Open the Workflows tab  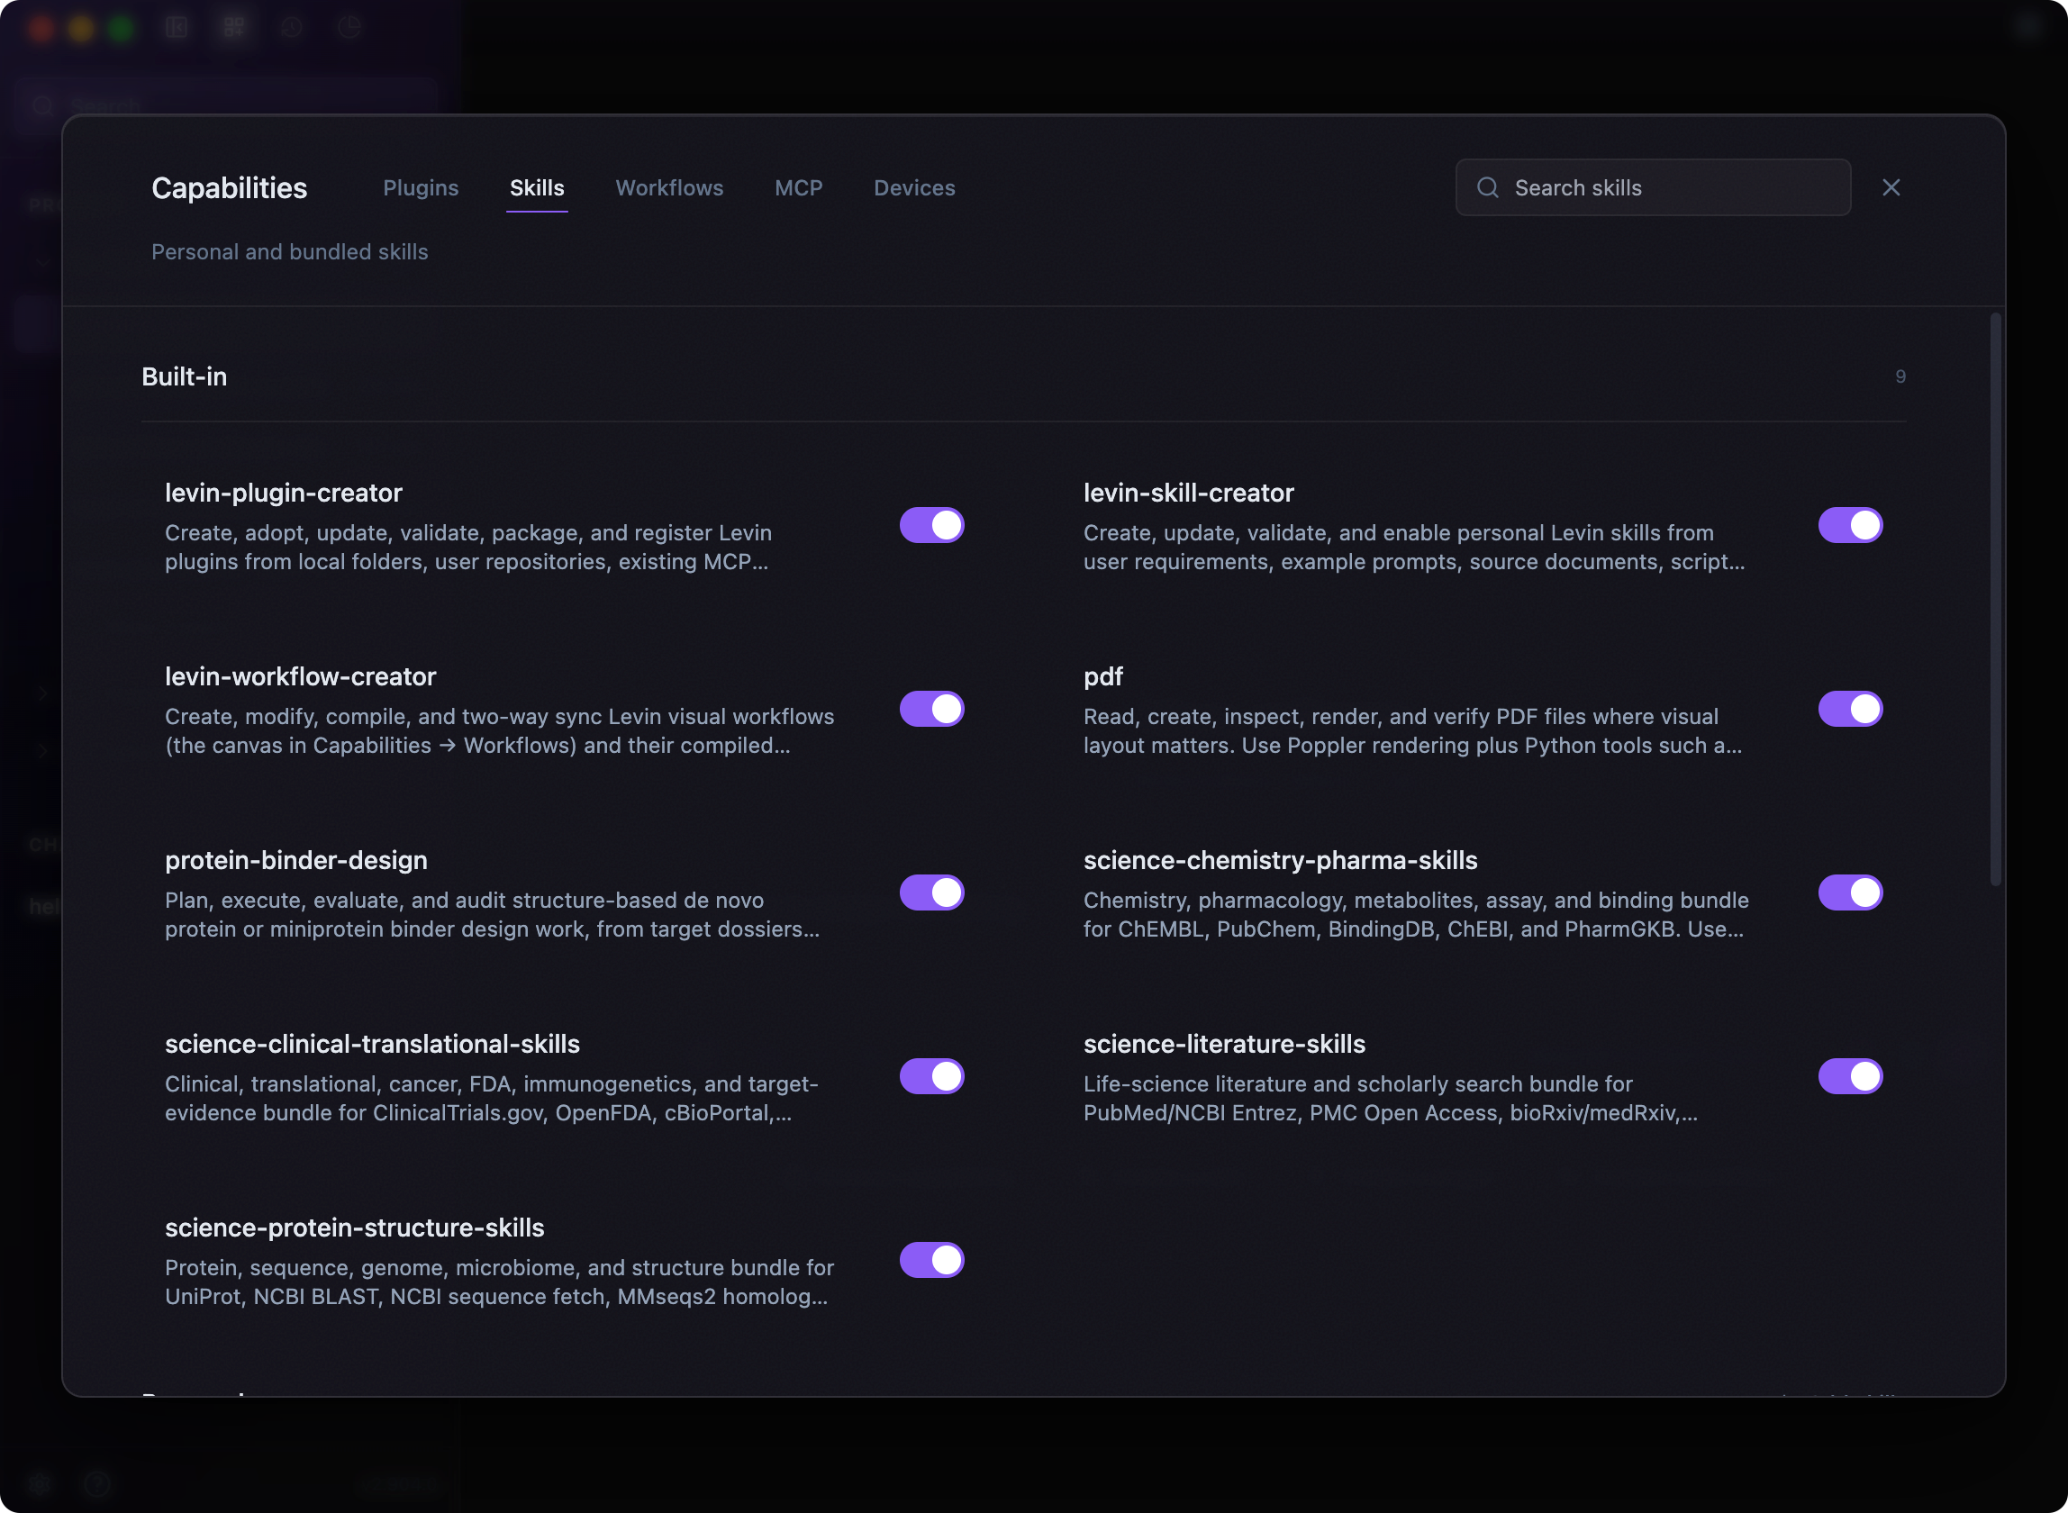669,187
